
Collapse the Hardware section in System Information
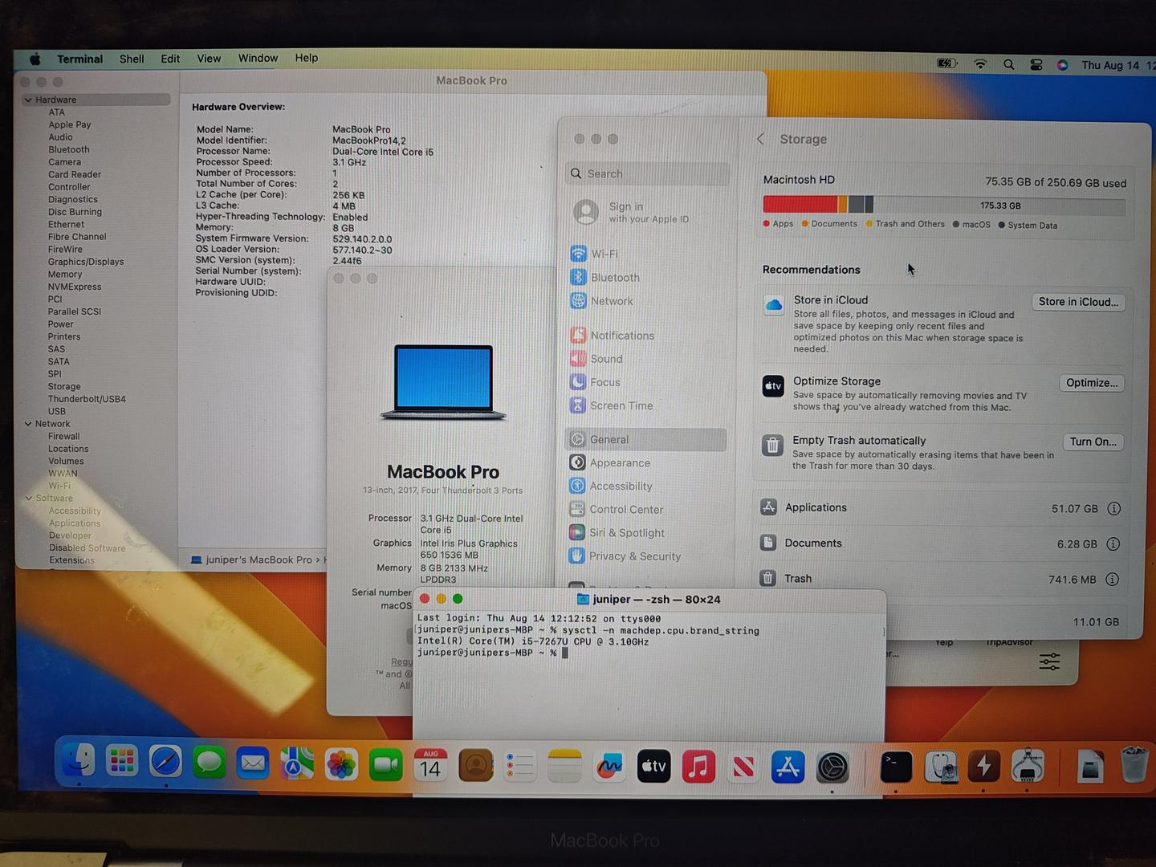tap(28, 100)
